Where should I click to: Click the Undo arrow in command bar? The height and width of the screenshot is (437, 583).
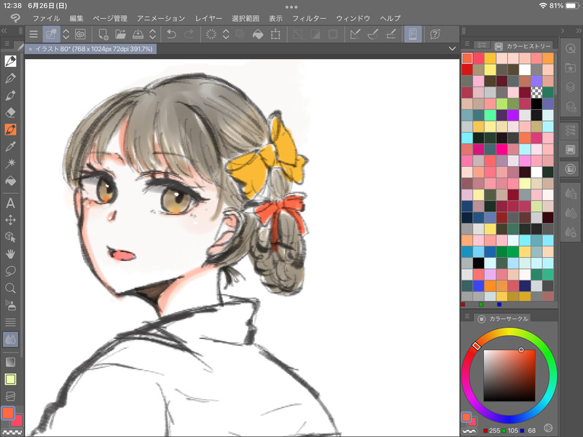(x=171, y=34)
